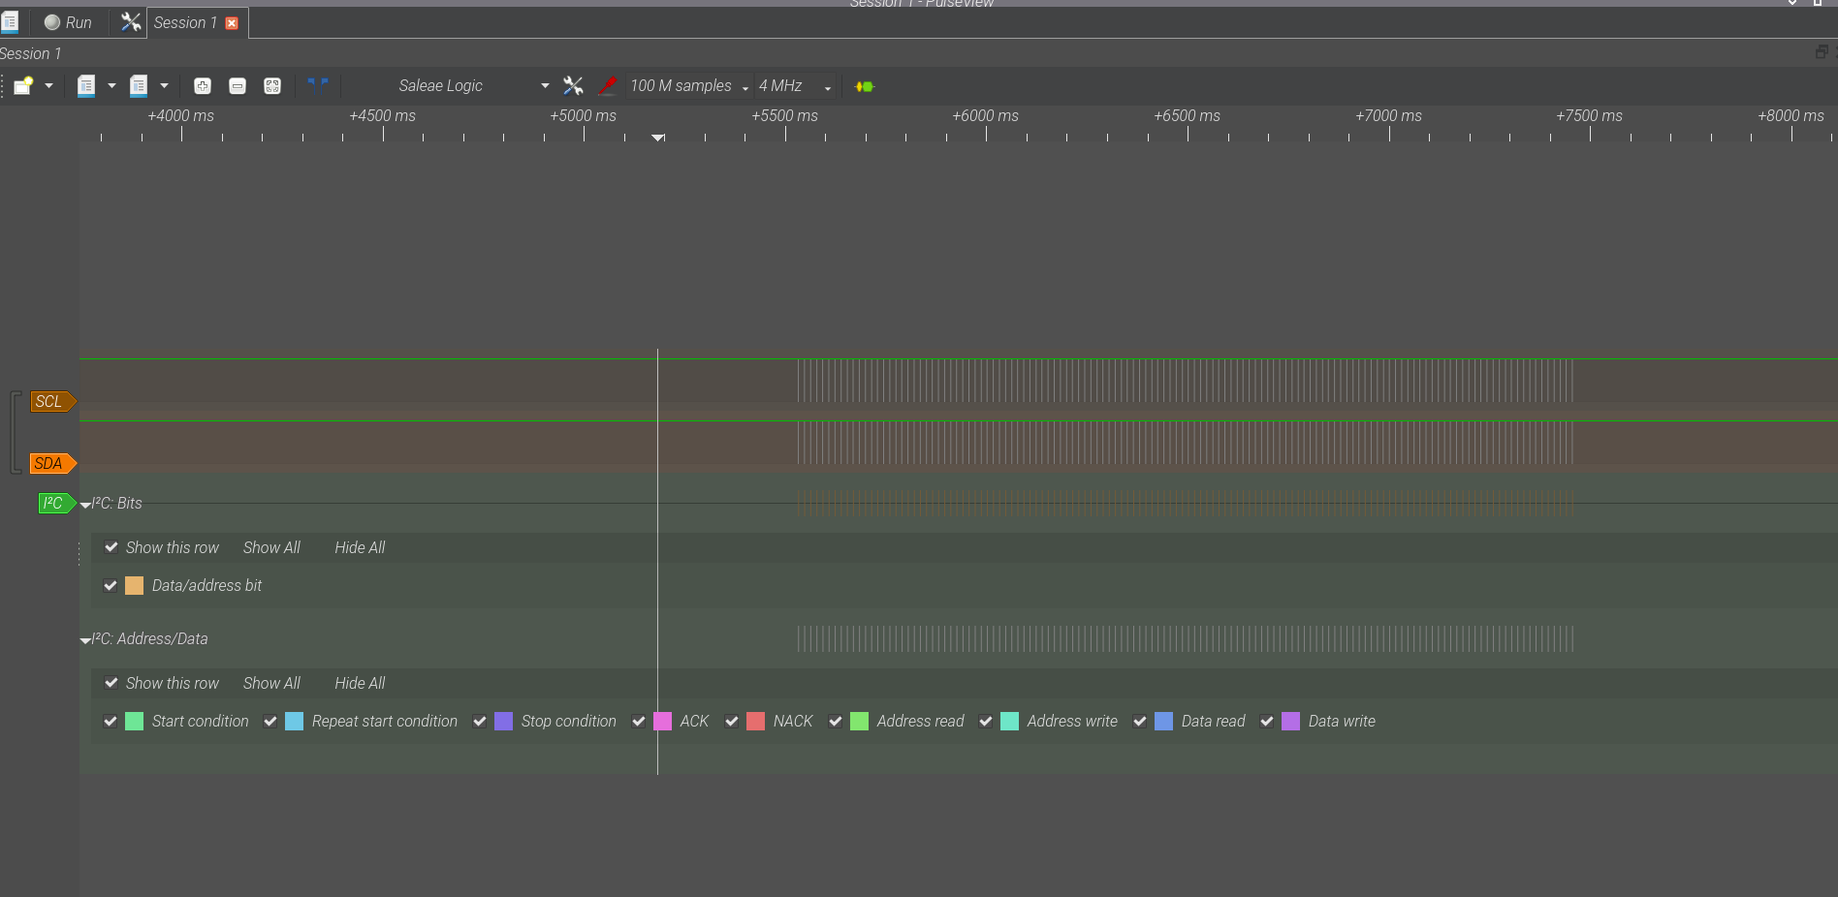Open the 100 M samples dropdown
The width and height of the screenshot is (1838, 897).
690,86
